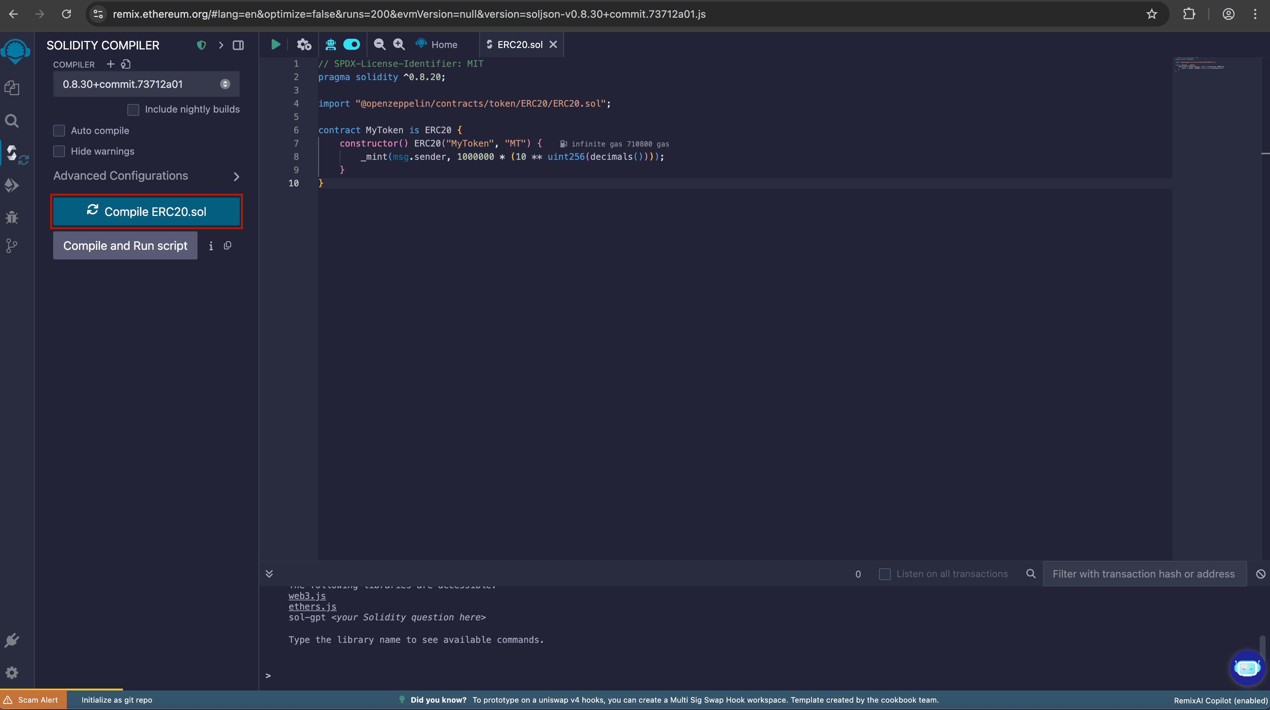Click the chevron beside the compiler shield
The image size is (1270, 710).
(x=221, y=45)
